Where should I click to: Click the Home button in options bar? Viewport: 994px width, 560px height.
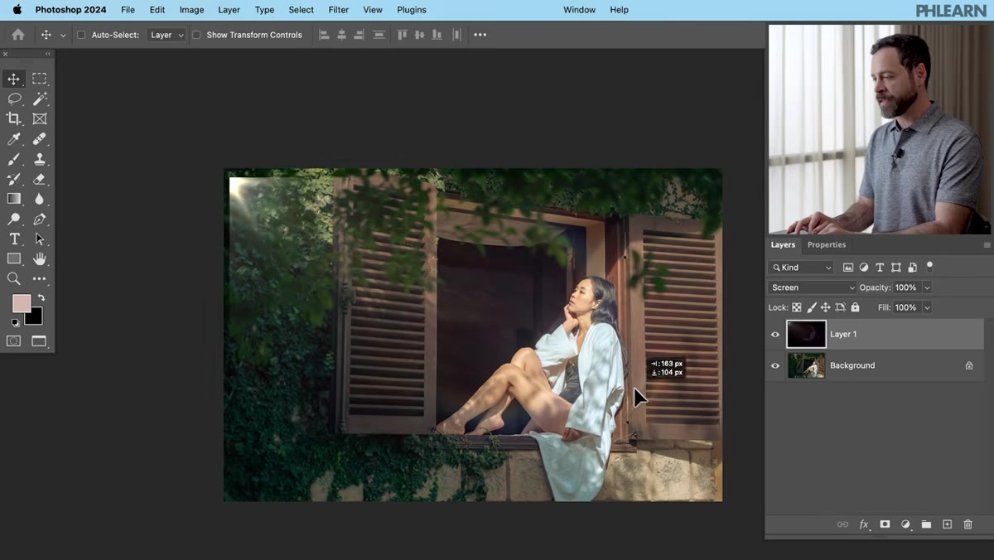[18, 35]
